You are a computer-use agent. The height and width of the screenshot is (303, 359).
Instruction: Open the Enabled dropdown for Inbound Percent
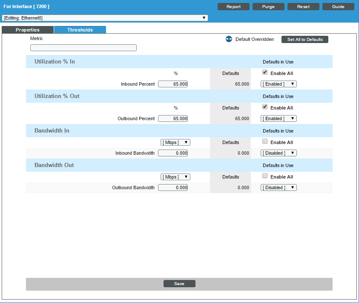pos(278,84)
